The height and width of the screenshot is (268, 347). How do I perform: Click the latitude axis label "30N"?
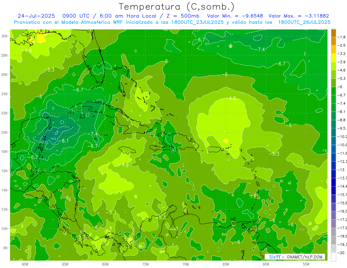4,36
